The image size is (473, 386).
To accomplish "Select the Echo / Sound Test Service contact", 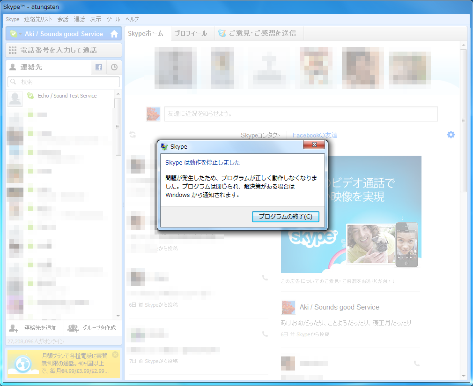I will click(x=60, y=99).
